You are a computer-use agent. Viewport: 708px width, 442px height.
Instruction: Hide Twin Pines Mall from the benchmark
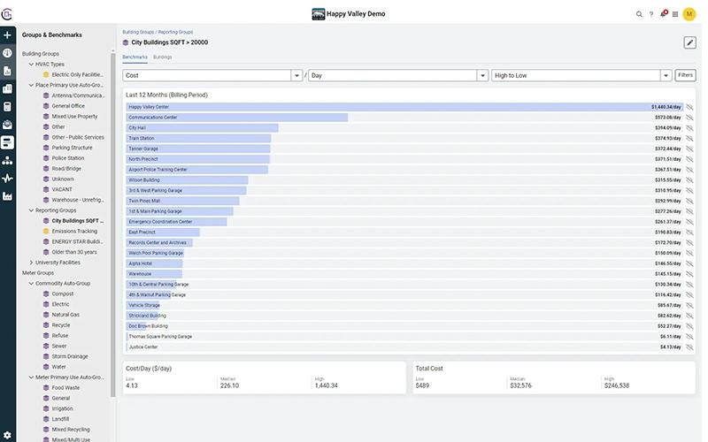click(x=689, y=202)
